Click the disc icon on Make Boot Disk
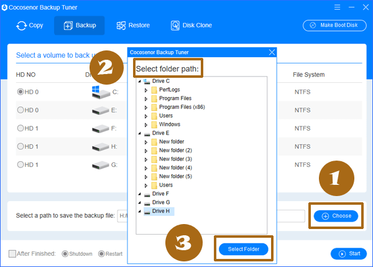 coord(313,26)
